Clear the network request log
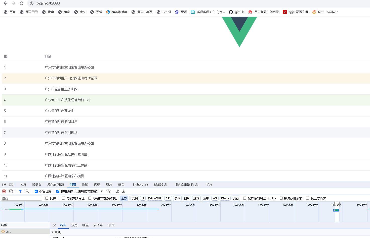Screen dimensions: 370x238 [x=11, y=191]
